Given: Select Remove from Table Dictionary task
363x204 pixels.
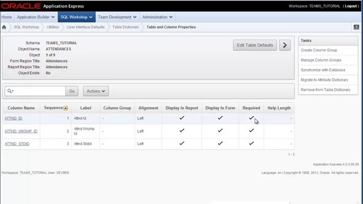Looking at the screenshot, I should [326, 90].
